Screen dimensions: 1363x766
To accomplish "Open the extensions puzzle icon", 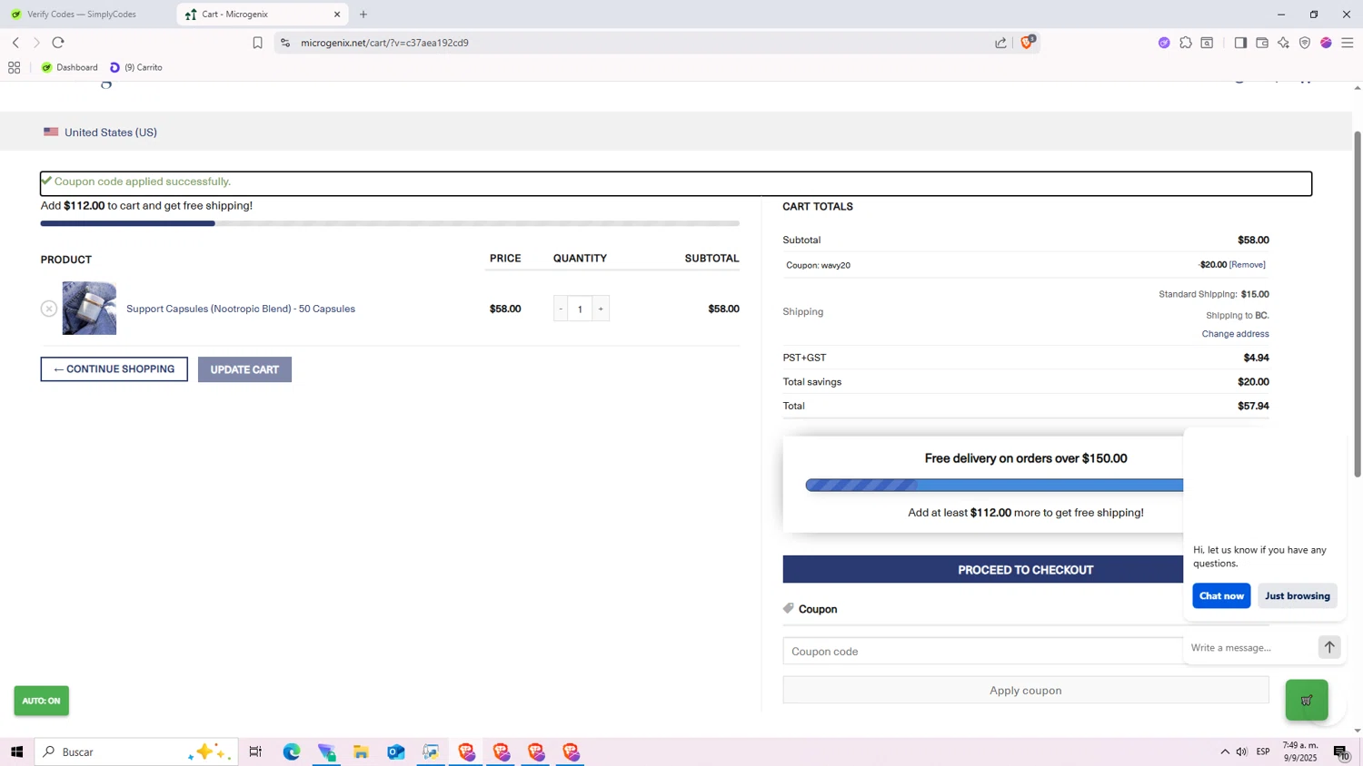I will tap(1186, 43).
